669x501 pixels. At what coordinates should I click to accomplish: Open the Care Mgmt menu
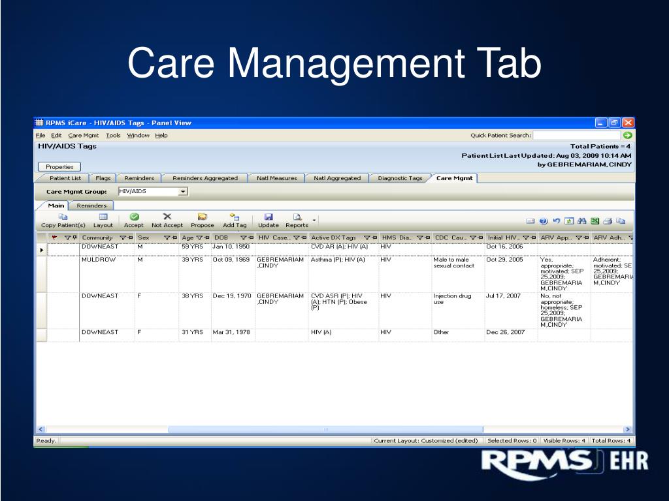(84, 136)
